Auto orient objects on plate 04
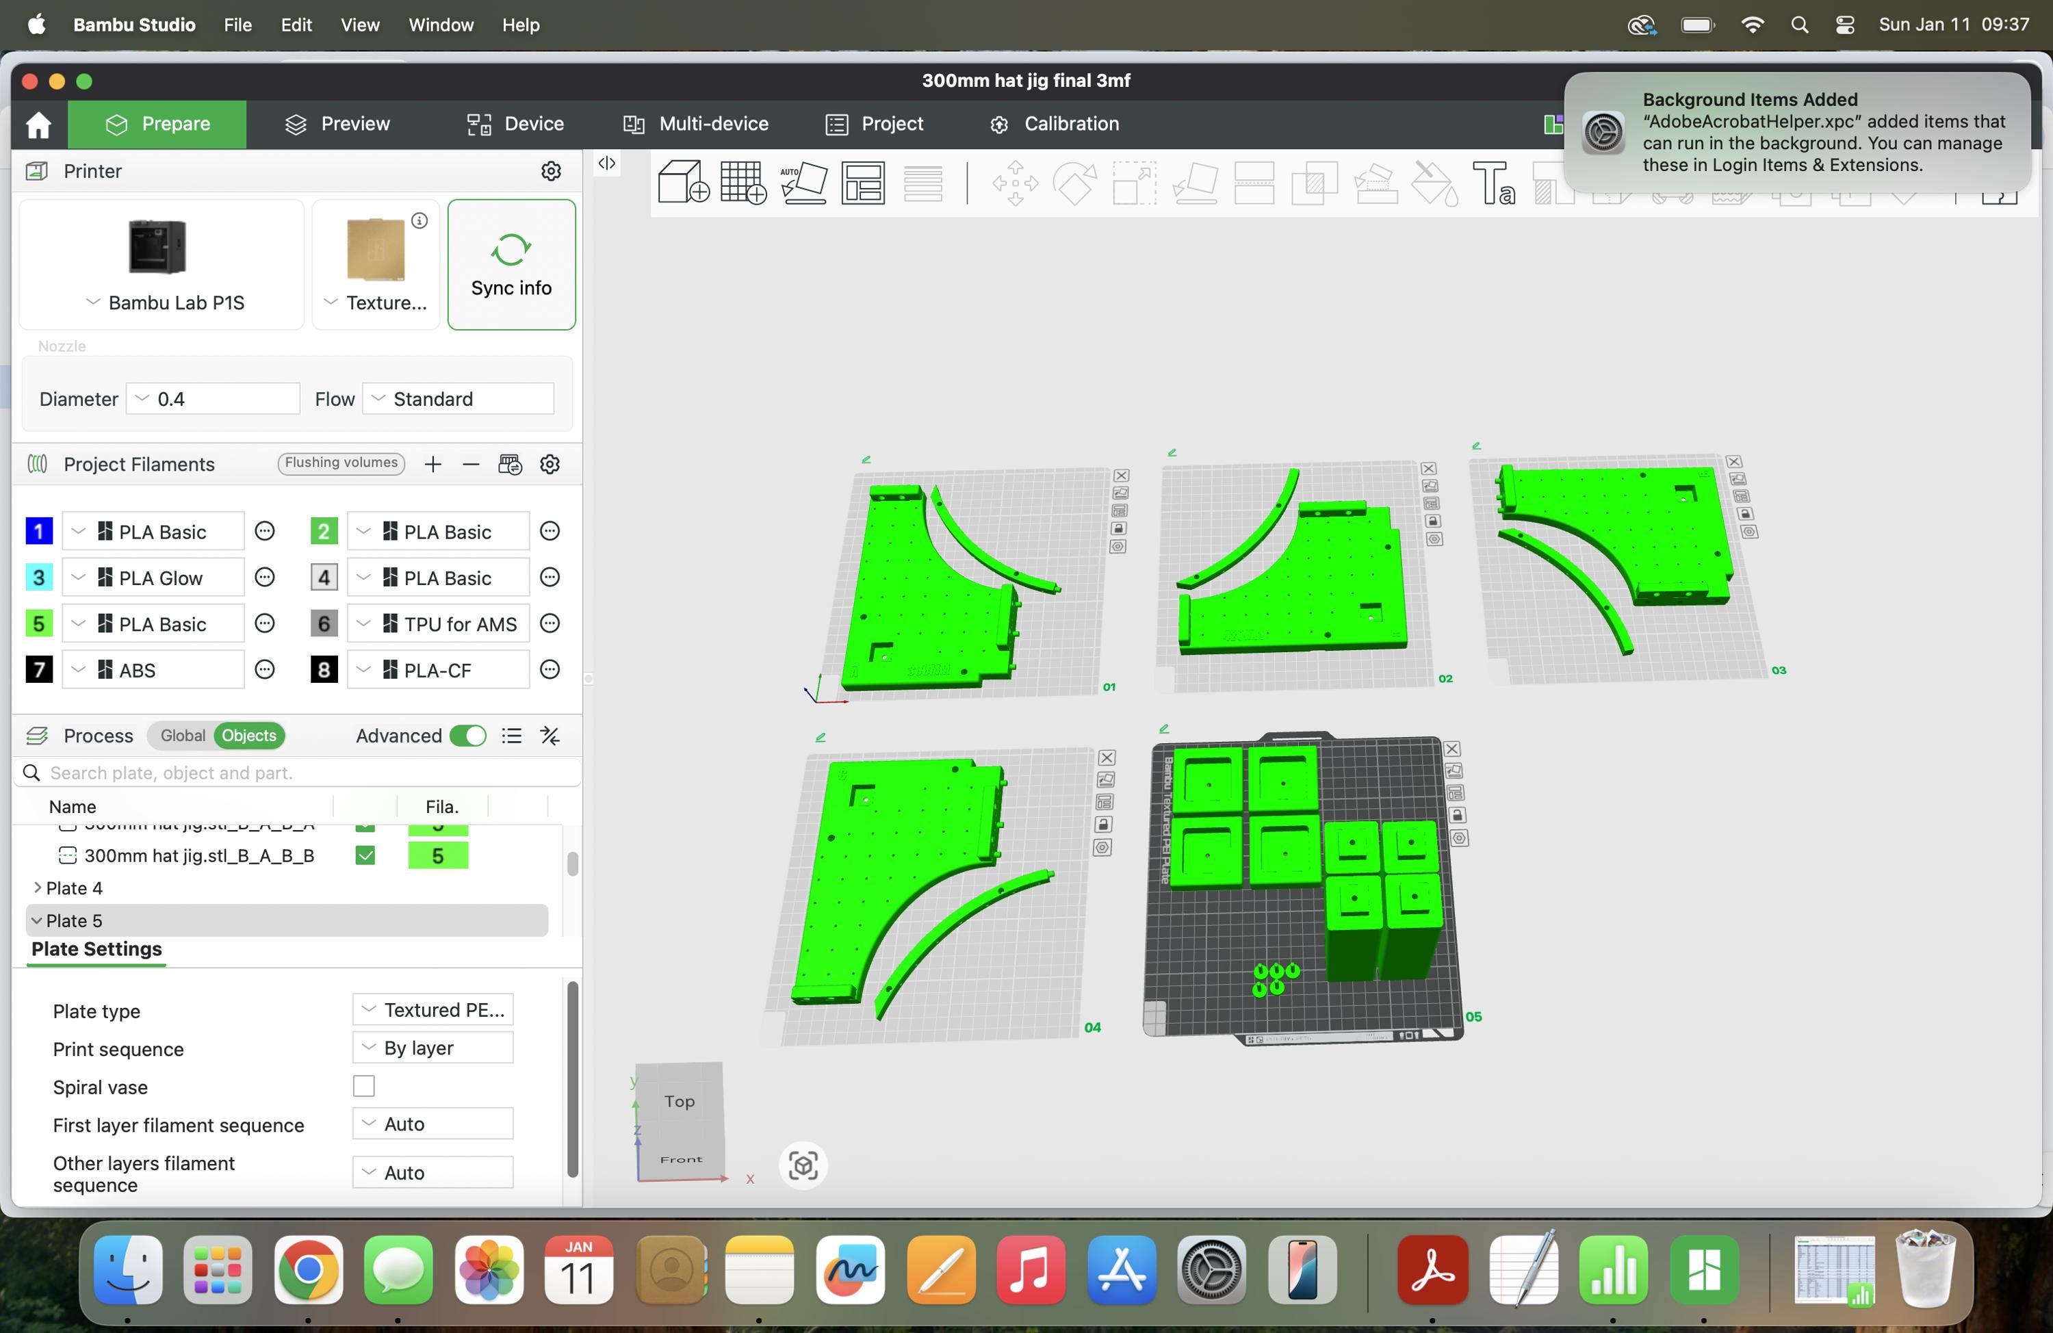 pos(1106,779)
